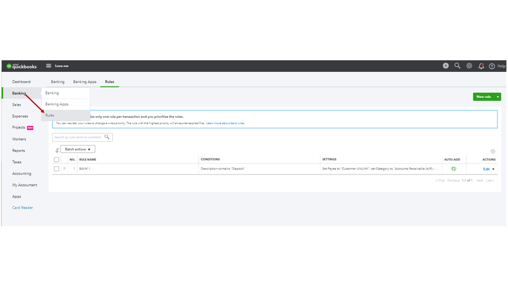The image size is (508, 286).
Task: Open My Accountant in the sidebar
Action: tap(24, 185)
